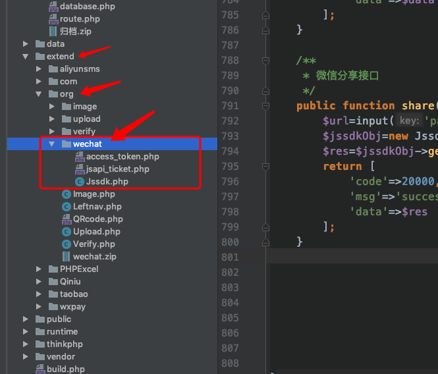The image size is (438, 374).
Task: Expand the runtime folder arrow
Action: tap(26, 332)
